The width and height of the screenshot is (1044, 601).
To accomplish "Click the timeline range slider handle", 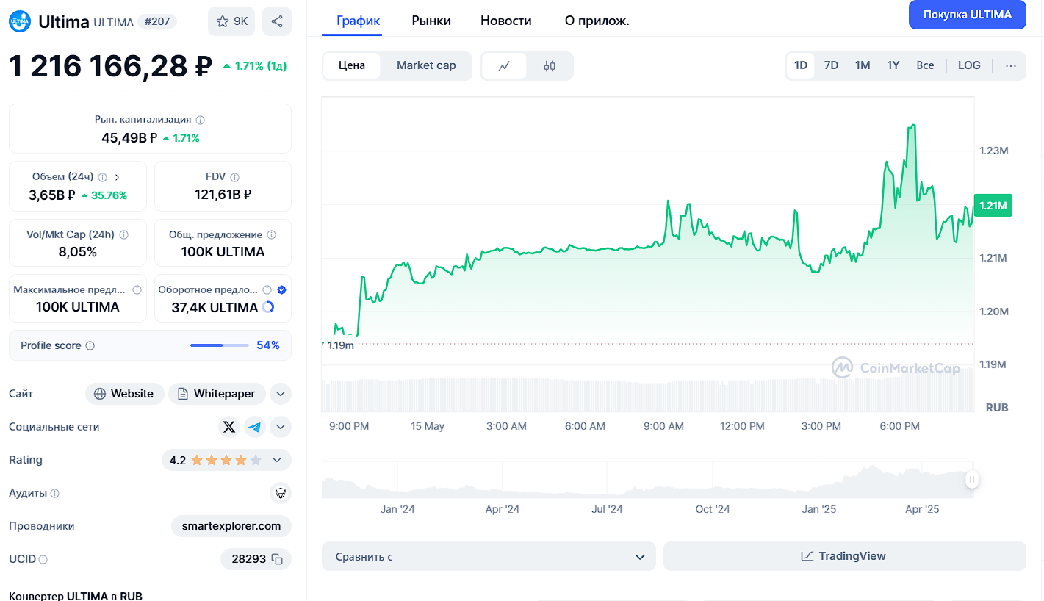I will point(972,480).
